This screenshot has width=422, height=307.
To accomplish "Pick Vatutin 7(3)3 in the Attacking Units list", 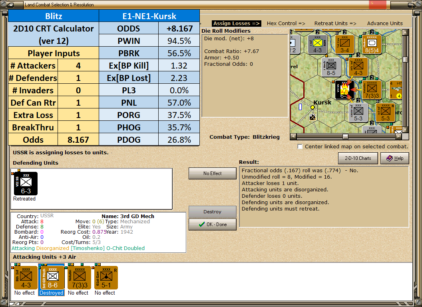I will coord(79,278).
